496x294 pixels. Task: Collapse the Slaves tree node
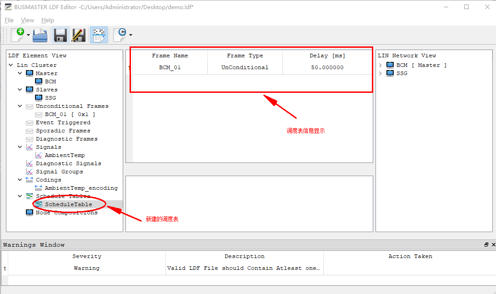pos(20,90)
